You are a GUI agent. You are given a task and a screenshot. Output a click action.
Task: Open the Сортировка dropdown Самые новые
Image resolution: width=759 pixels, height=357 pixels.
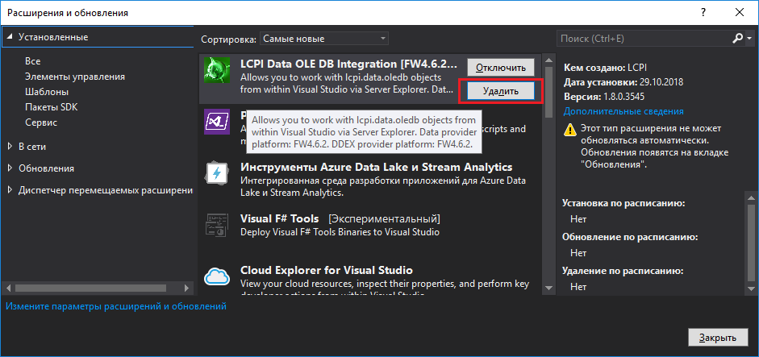tap(323, 39)
